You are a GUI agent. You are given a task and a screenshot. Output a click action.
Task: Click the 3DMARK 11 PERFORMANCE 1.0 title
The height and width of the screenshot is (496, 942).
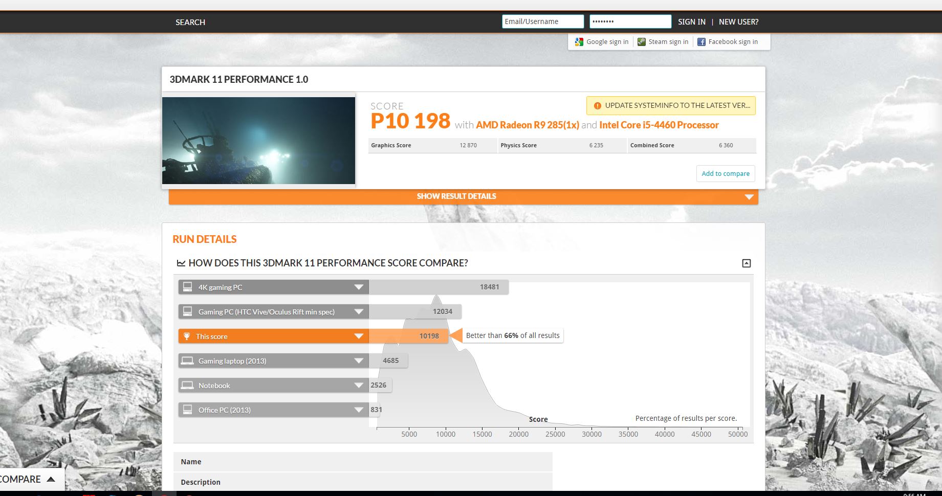[239, 80]
